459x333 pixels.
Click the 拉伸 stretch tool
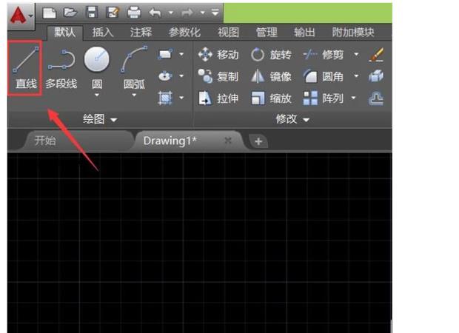[x=218, y=98]
